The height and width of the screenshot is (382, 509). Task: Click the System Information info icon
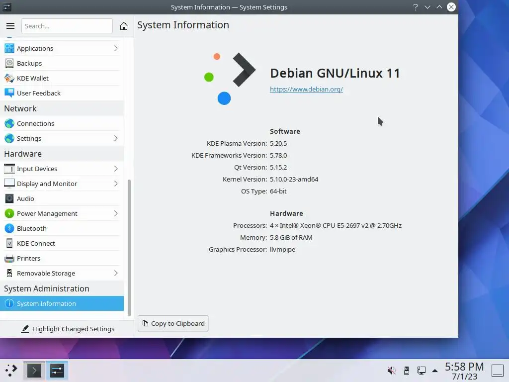[9, 304]
